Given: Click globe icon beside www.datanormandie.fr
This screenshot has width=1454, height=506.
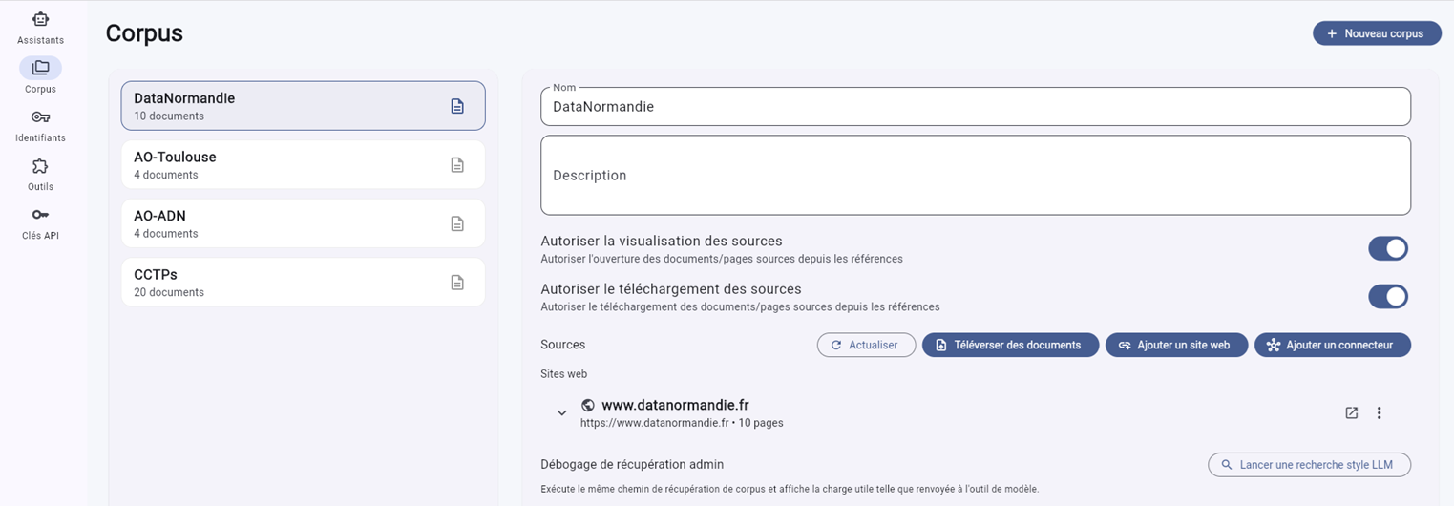Looking at the screenshot, I should 588,405.
